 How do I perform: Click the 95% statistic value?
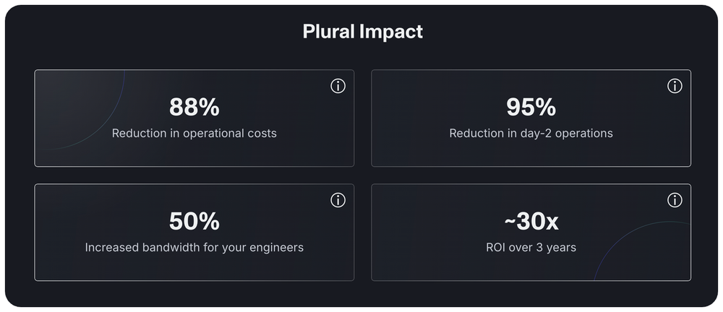531,108
